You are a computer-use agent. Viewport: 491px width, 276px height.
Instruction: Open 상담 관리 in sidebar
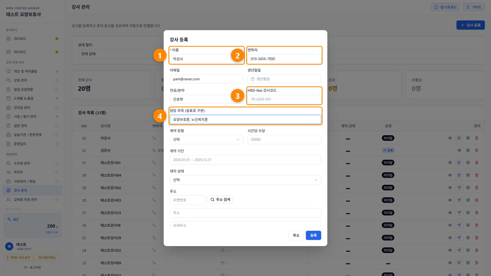[x=32, y=80]
